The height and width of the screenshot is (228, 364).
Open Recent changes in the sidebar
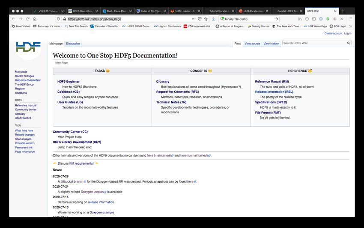(24, 76)
